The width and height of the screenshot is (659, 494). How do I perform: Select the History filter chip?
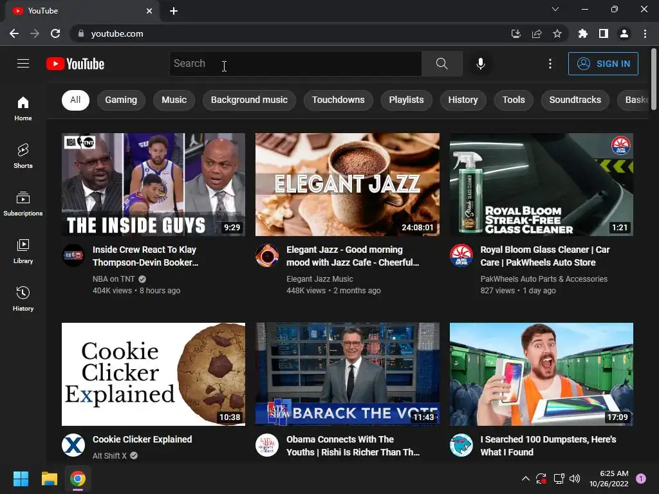click(463, 100)
